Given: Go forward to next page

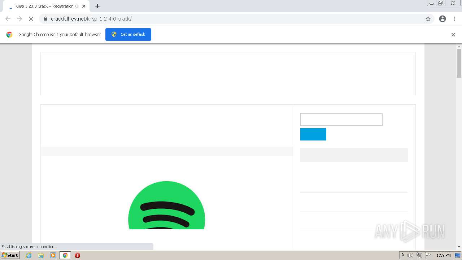Looking at the screenshot, I should pyautogui.click(x=19, y=19).
